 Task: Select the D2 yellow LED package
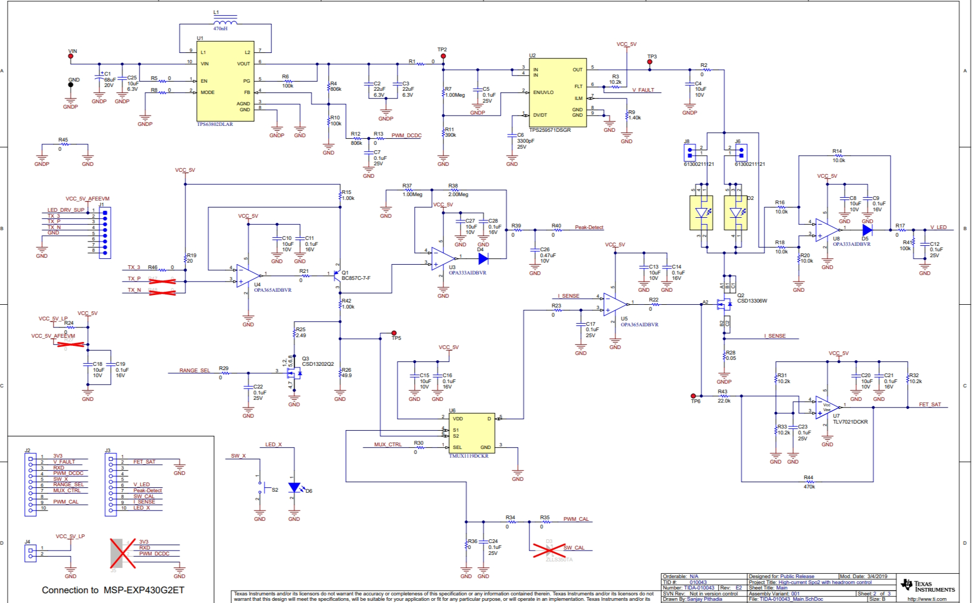(x=735, y=212)
